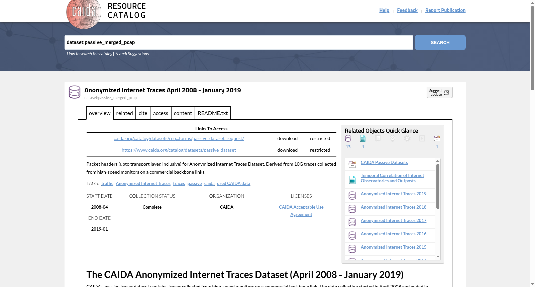Click the related objects list scroll-up arrow
Image resolution: width=535 pixels, height=287 pixels.
coord(438,161)
